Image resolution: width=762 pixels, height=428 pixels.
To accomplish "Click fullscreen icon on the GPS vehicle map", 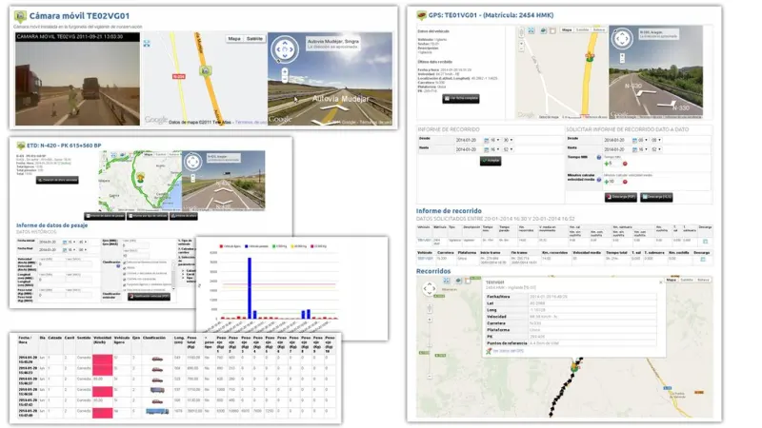I will pyautogui.click(x=531, y=30).
